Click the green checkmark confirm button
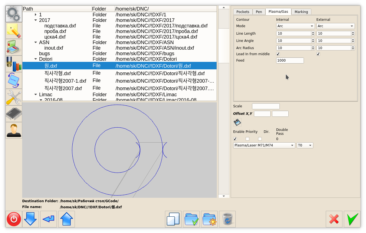The width and height of the screenshot is (366, 233). coord(352,219)
